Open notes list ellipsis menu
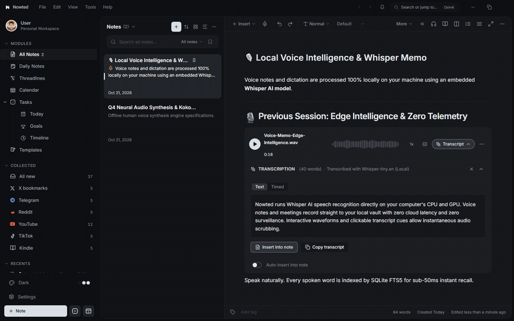Screen dimensions: 514x321 [214, 27]
